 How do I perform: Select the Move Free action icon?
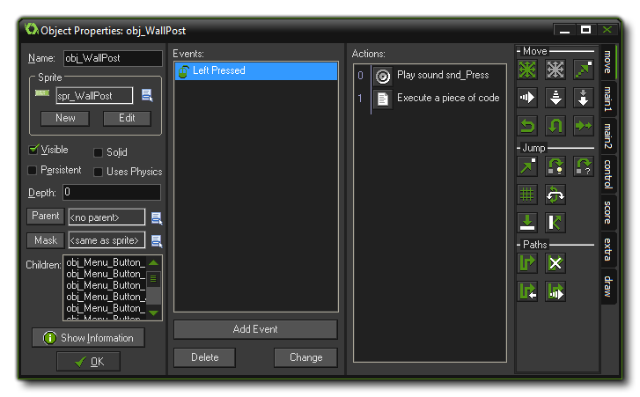point(555,70)
